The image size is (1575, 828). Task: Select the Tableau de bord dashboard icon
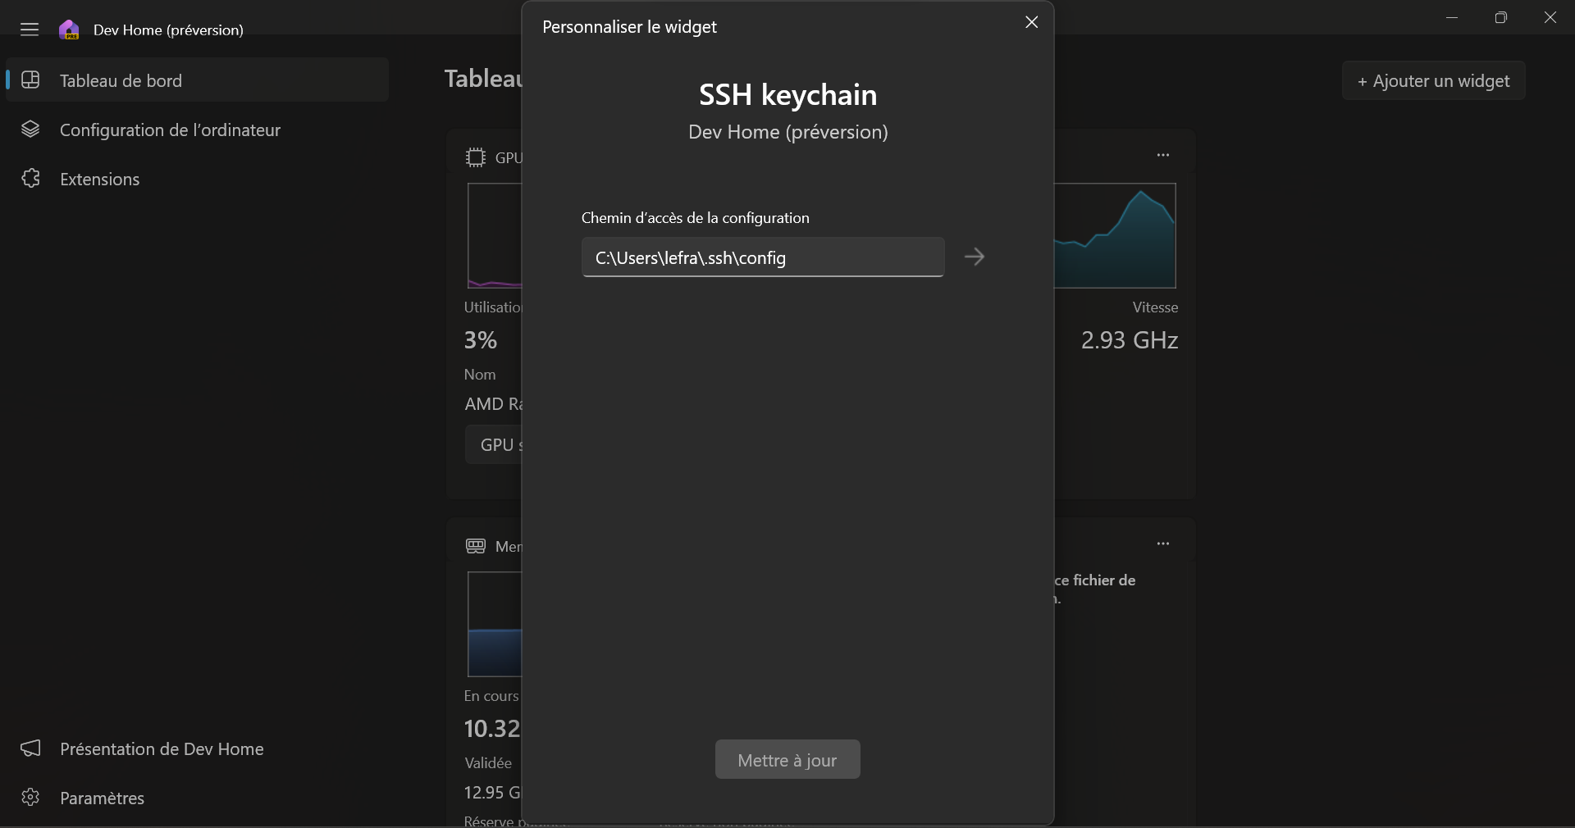(32, 80)
